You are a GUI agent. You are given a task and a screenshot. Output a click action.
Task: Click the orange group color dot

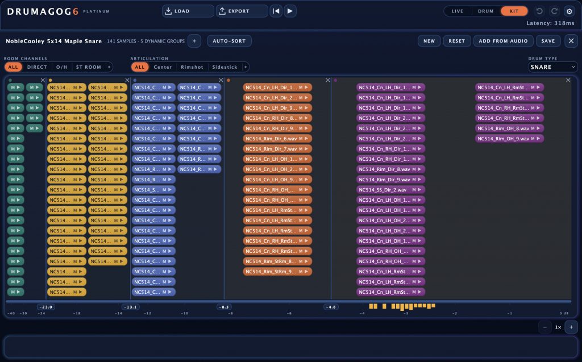[228, 80]
